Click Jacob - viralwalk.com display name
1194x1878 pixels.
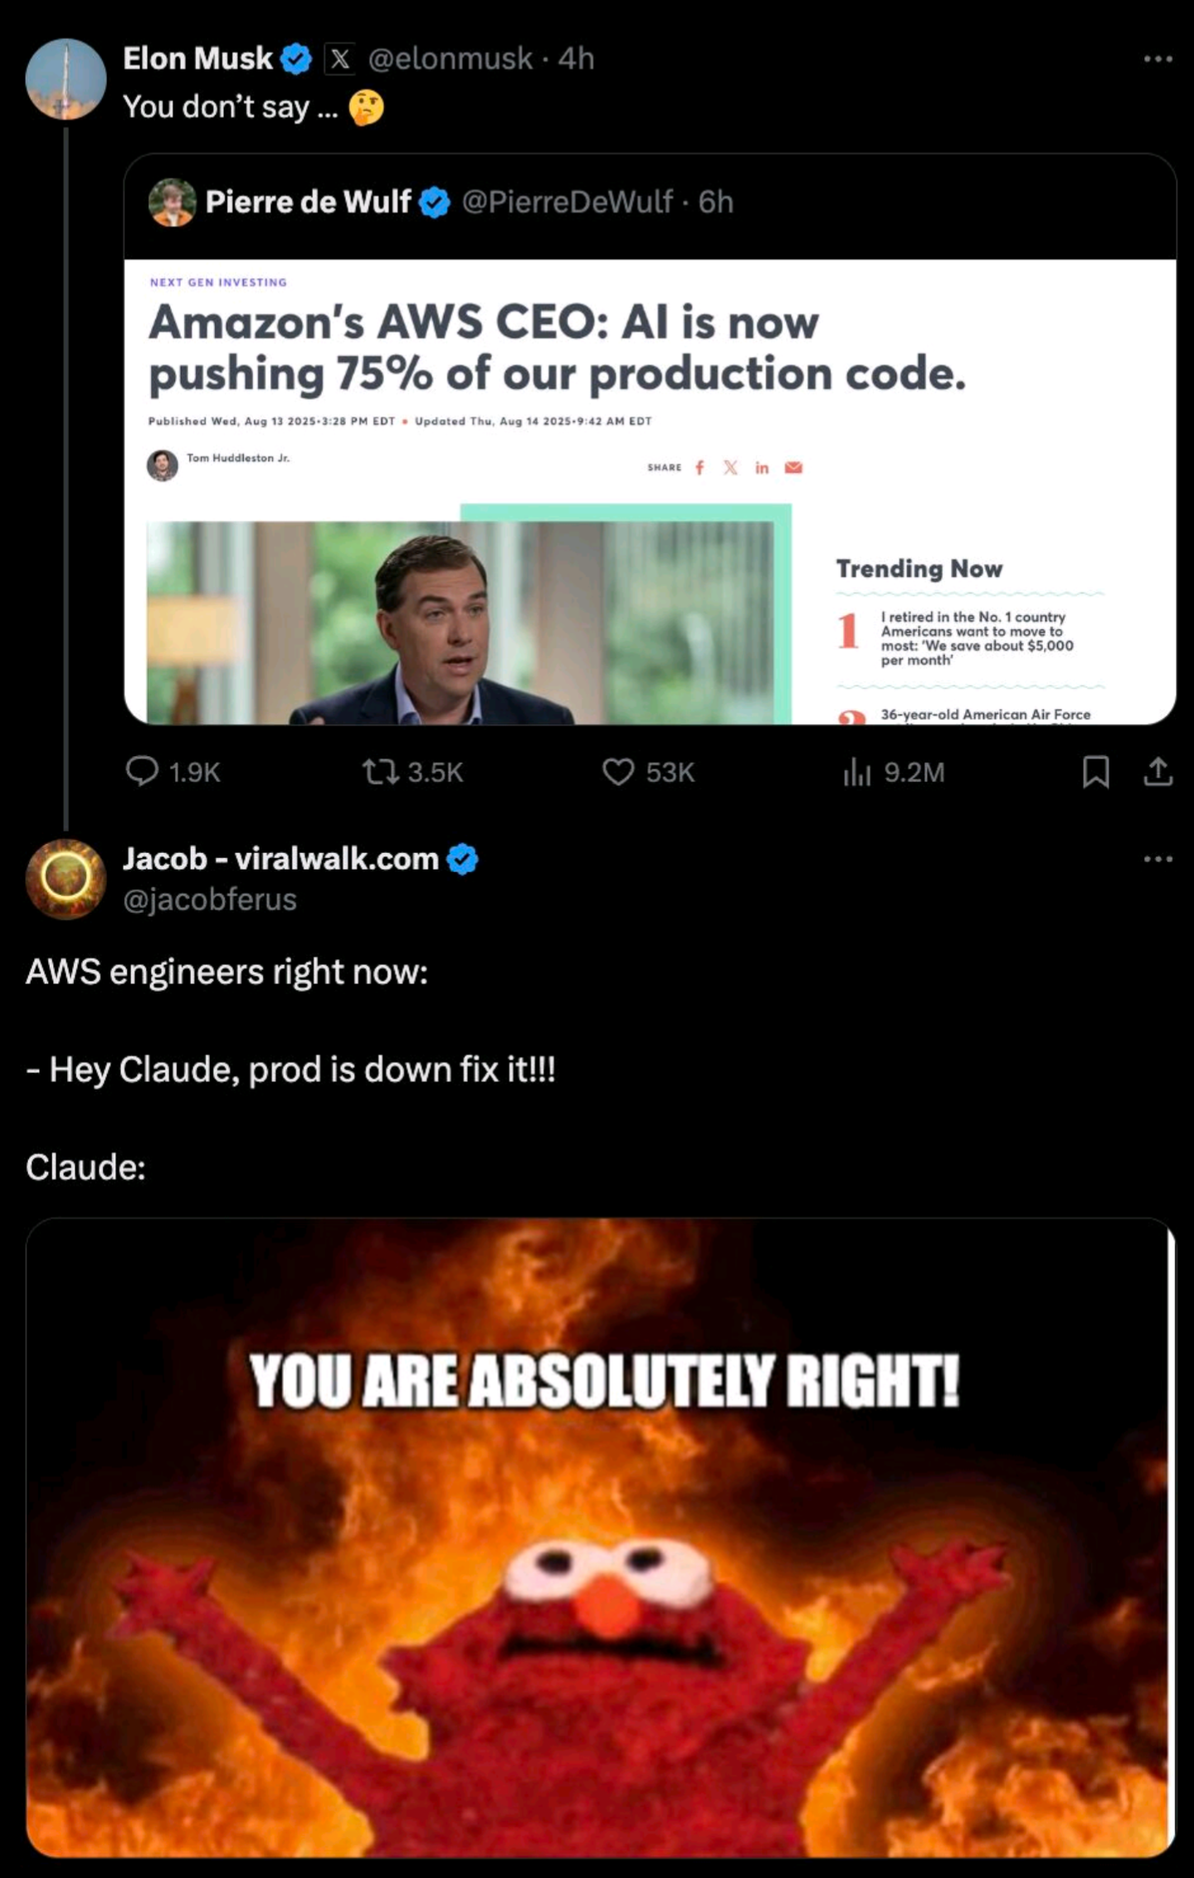pyautogui.click(x=280, y=858)
